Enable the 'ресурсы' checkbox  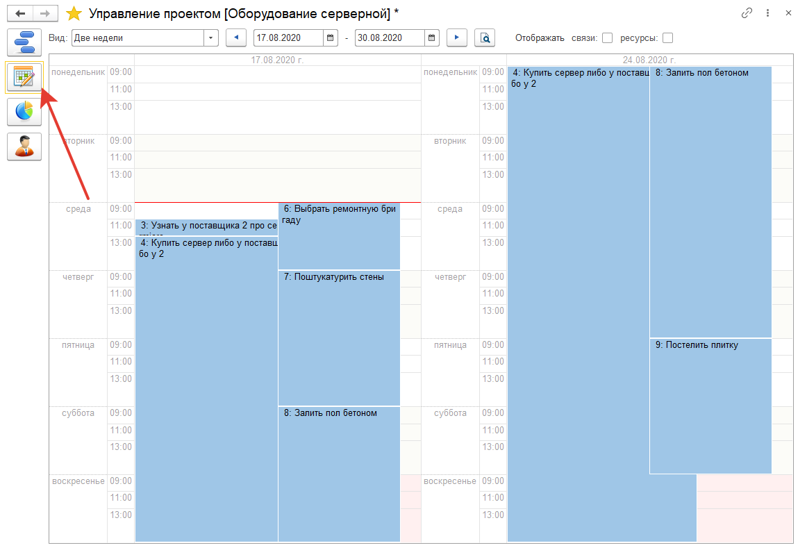667,38
